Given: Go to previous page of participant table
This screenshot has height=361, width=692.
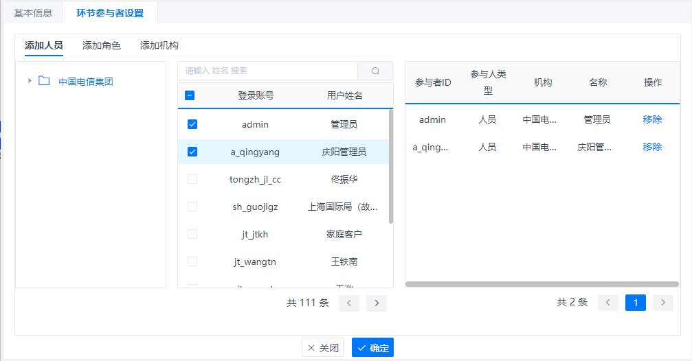Looking at the screenshot, I should coord(608,303).
